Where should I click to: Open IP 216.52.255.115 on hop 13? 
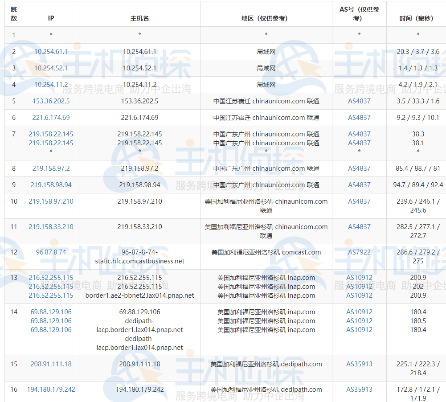coord(51,277)
